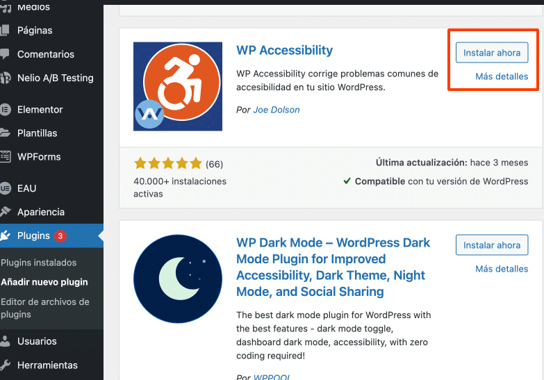The width and height of the screenshot is (544, 380).
Task: Click the Nelio A/B Testing icon
Action: (x=5, y=78)
